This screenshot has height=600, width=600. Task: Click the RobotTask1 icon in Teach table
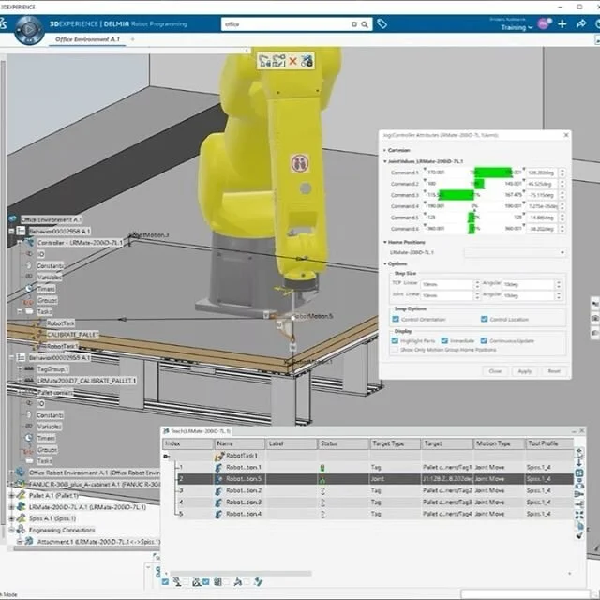(219, 456)
